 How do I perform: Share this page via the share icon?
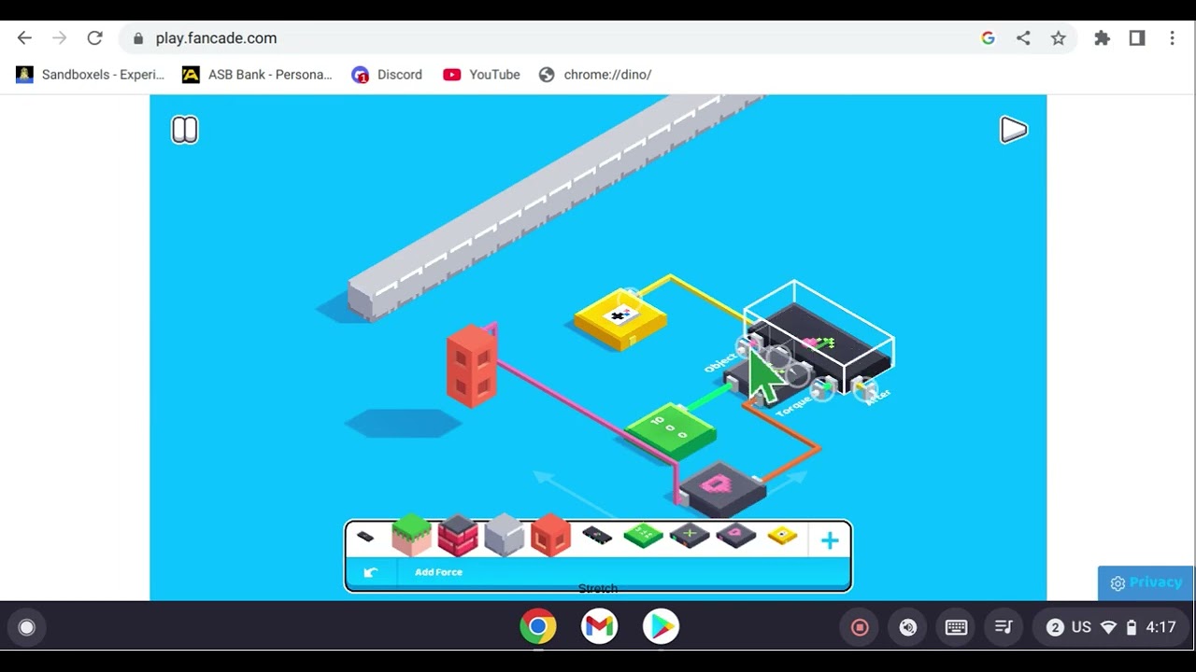tap(1023, 38)
